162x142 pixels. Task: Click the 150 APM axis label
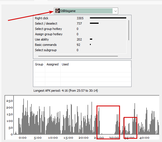[x=9, y=114]
